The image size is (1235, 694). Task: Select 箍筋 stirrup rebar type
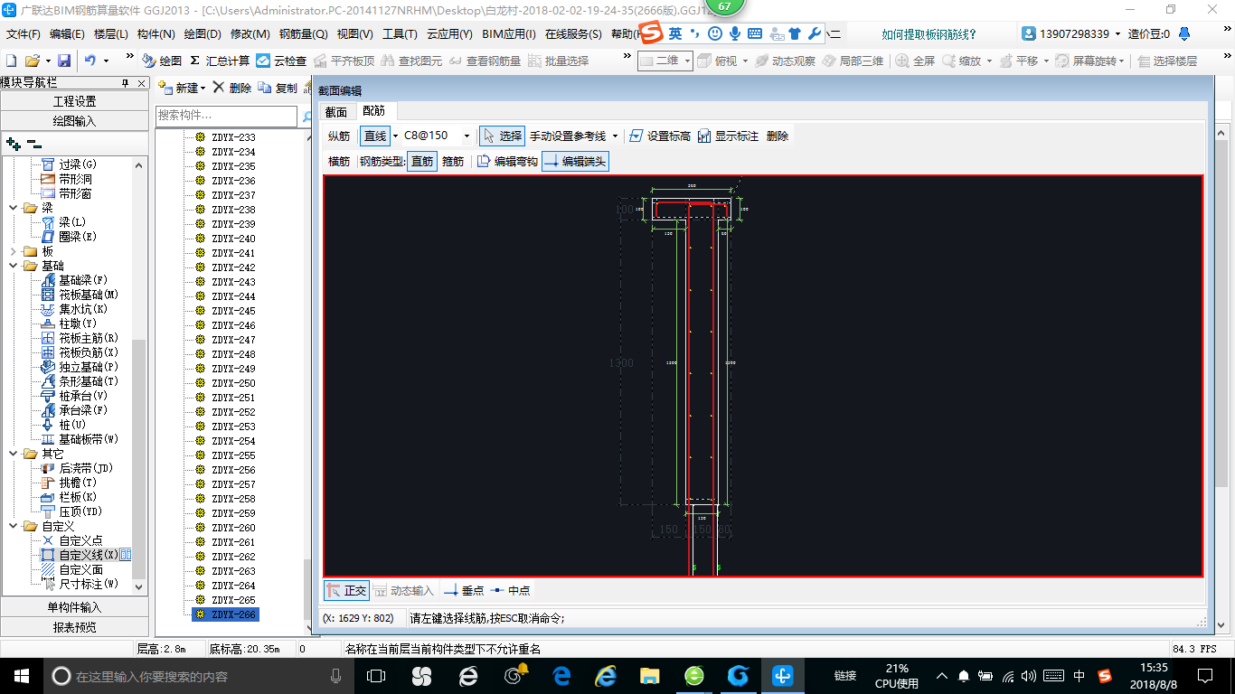coord(453,162)
